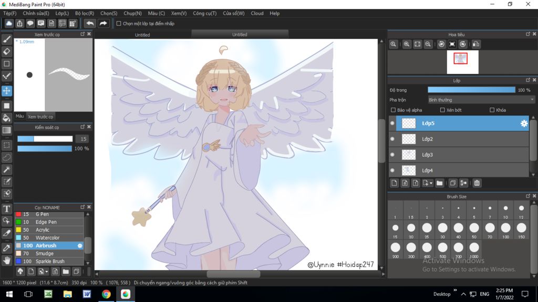Open the Windows Start menu

(9, 294)
